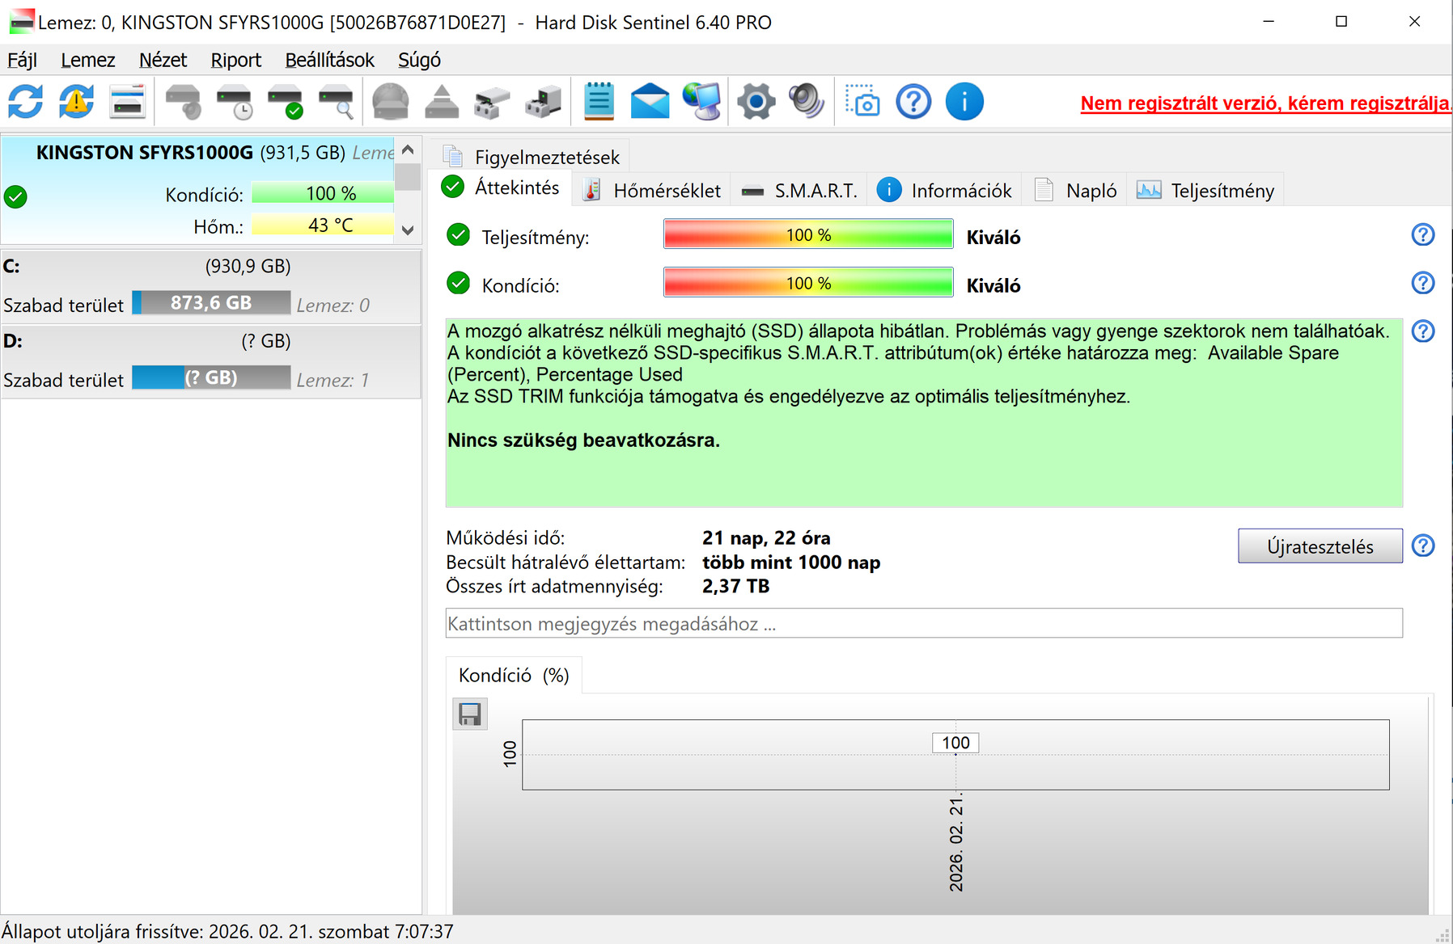The width and height of the screenshot is (1453, 944).
Task: Open the Fájl menu
Action: pyautogui.click(x=23, y=60)
